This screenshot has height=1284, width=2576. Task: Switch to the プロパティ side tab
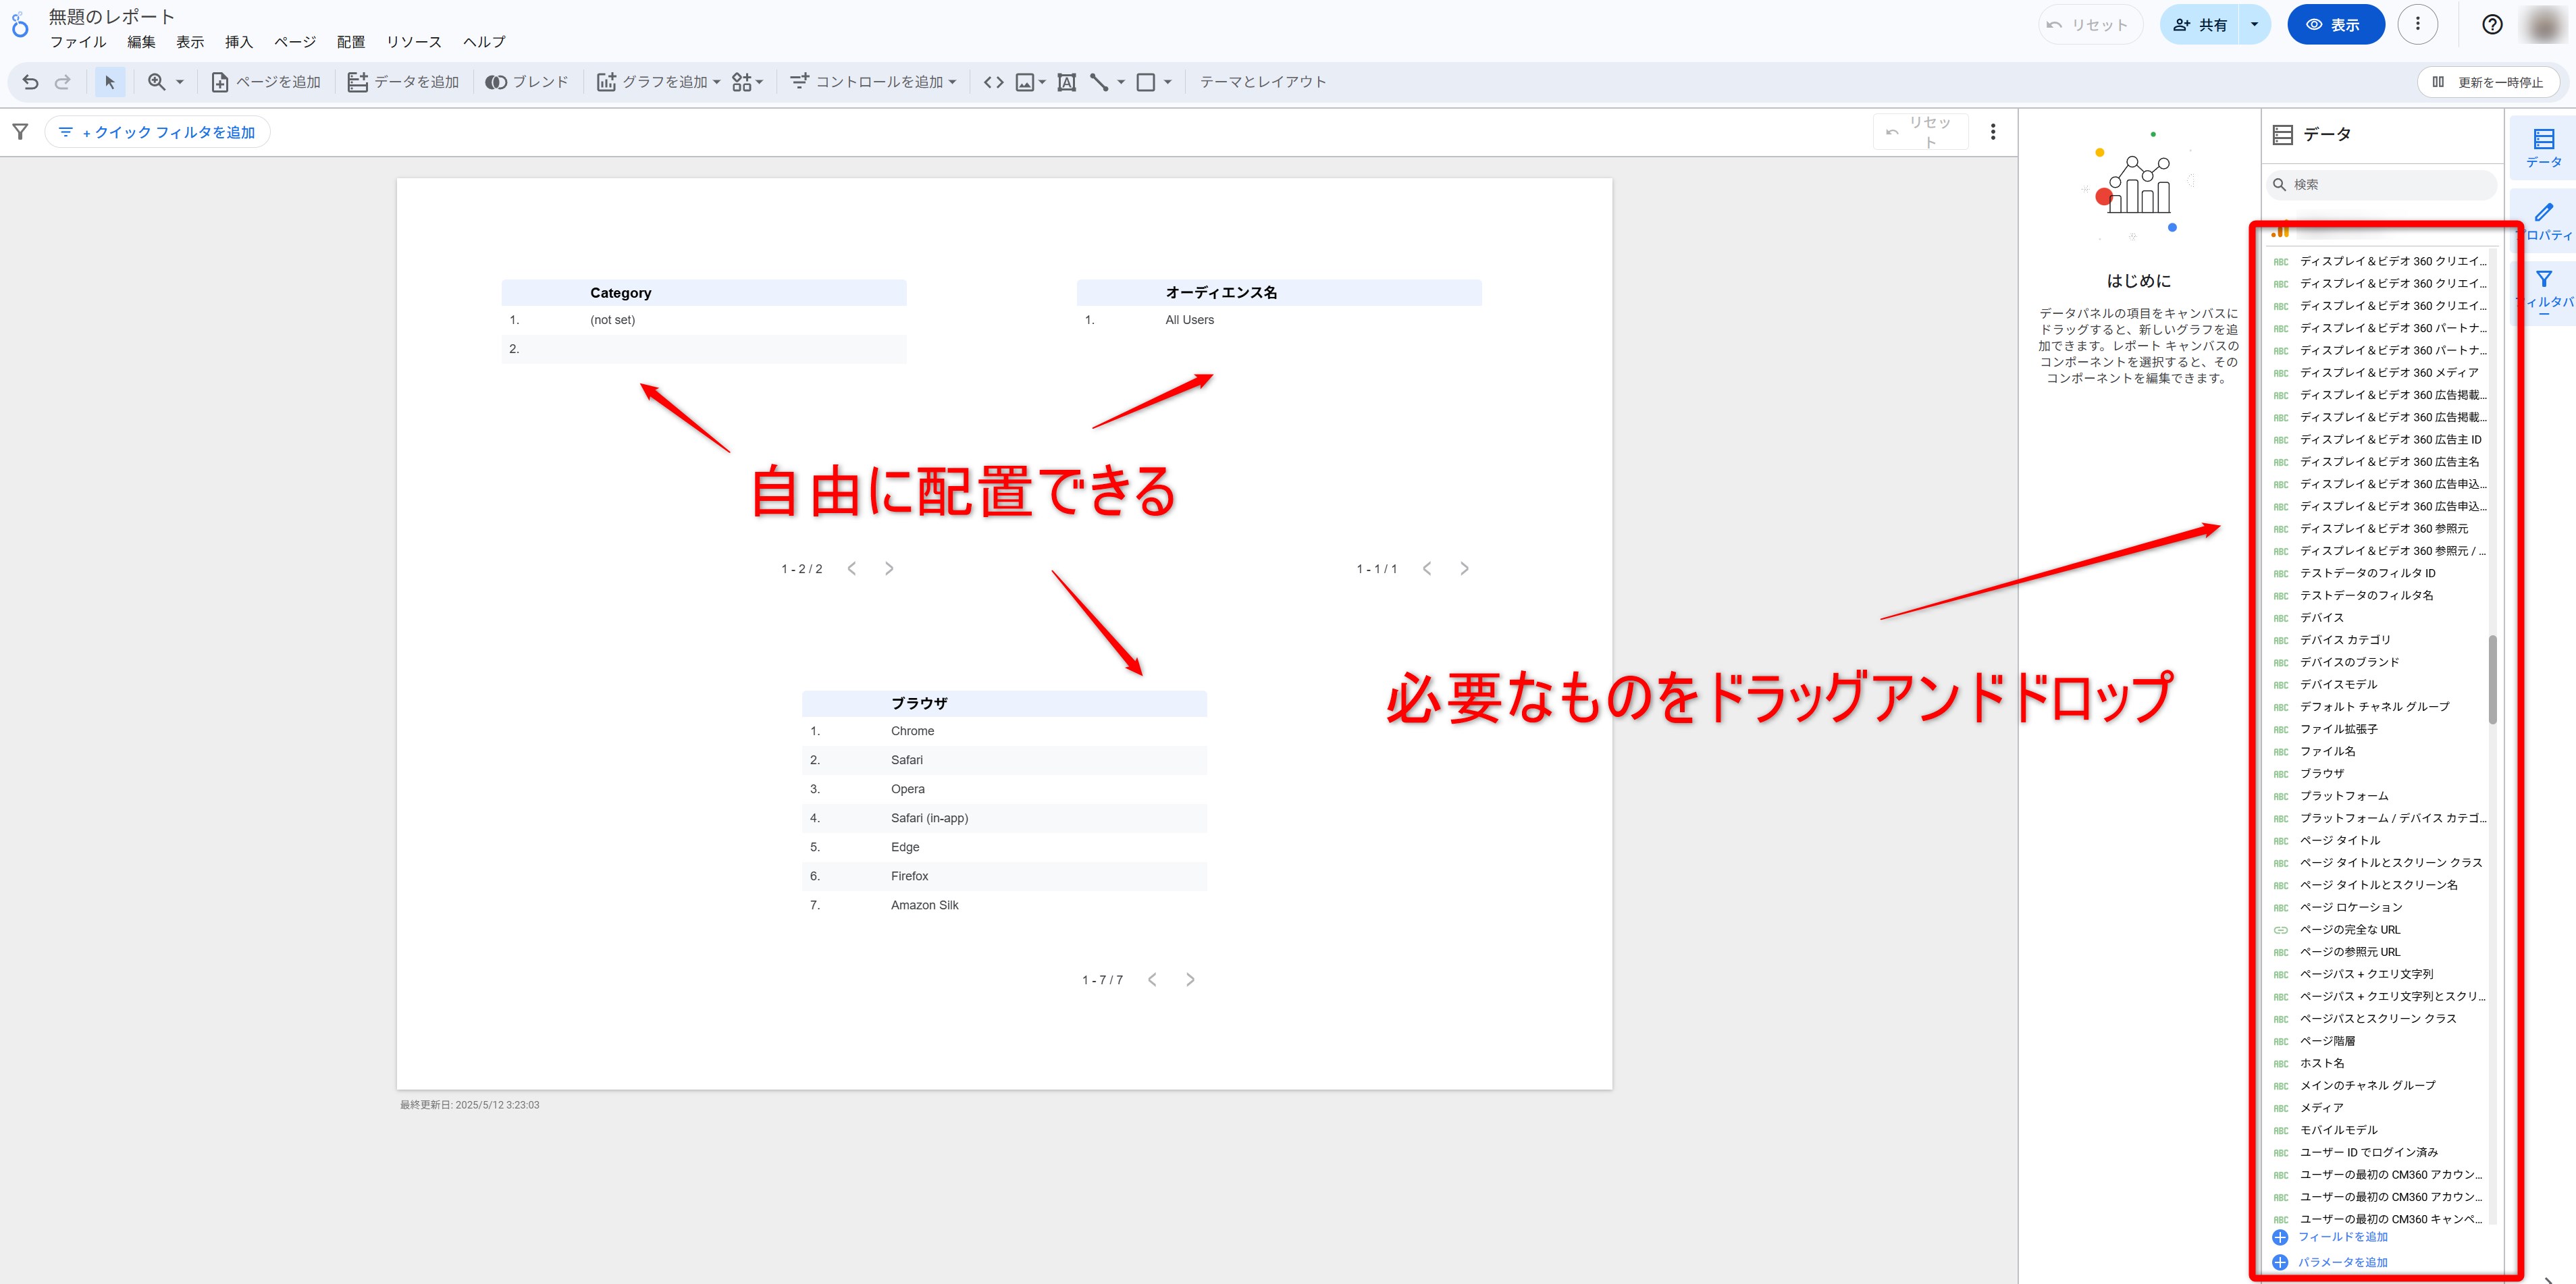[x=2544, y=221]
